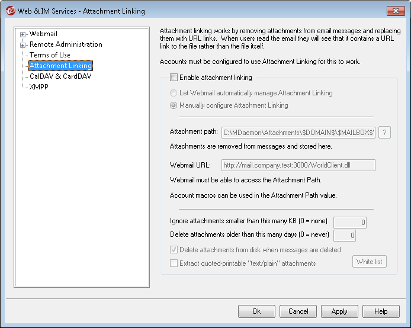Open Terms of Use in the tree
This screenshot has height=328, width=411.
[x=50, y=55]
